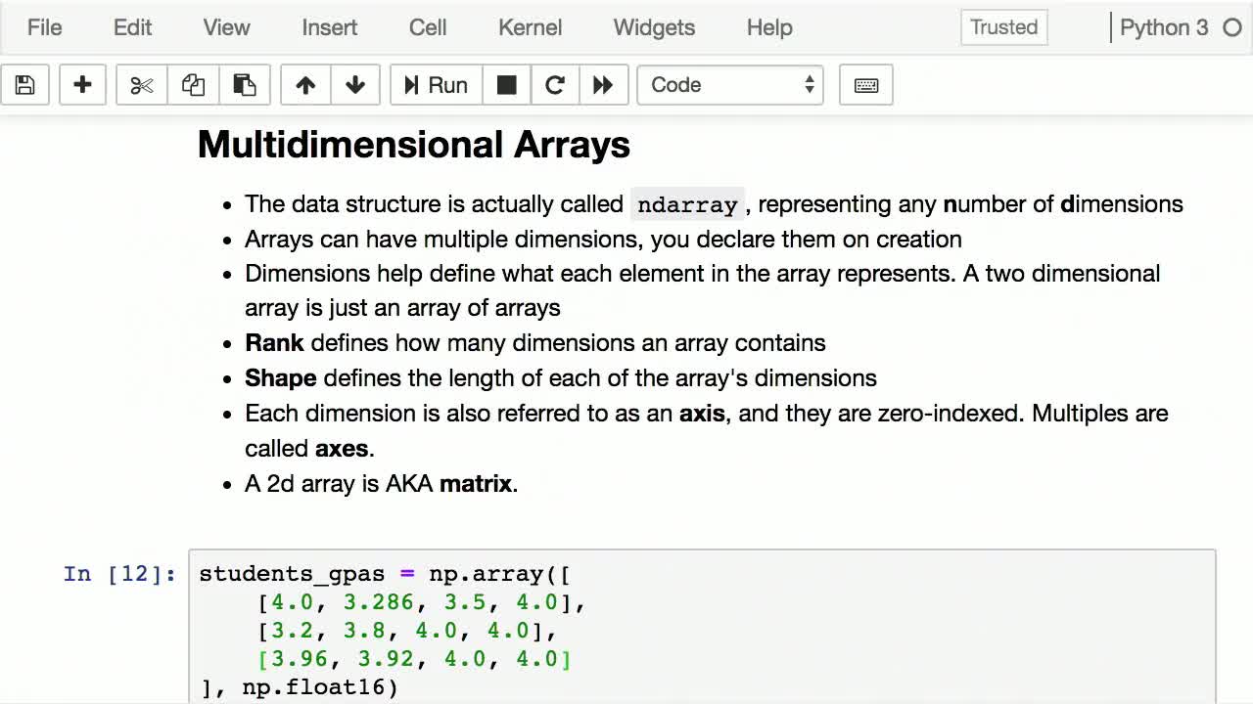
Task: Paste cell below with the paste icon
Action: click(x=245, y=85)
